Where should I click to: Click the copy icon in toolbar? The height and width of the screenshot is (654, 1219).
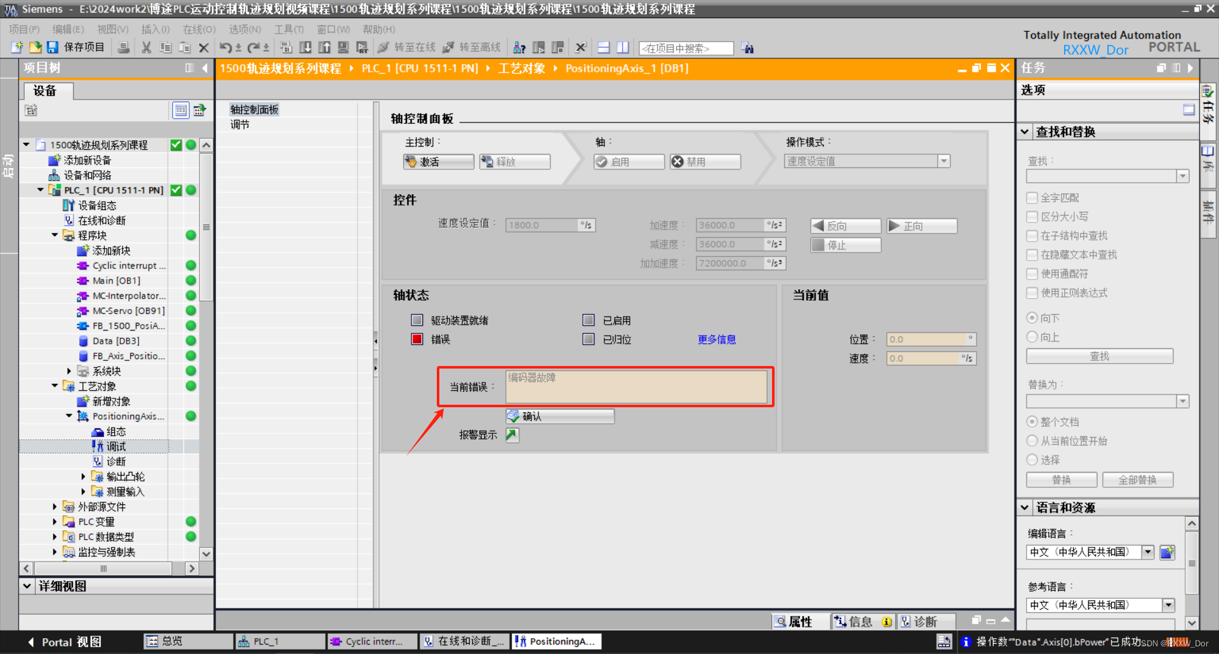166,48
